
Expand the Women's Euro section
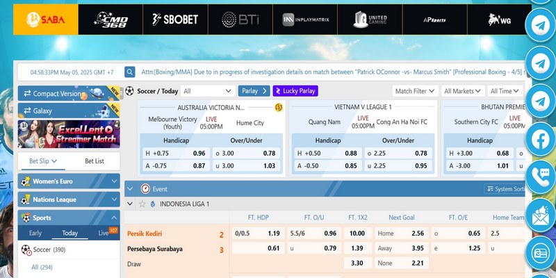click(x=69, y=181)
